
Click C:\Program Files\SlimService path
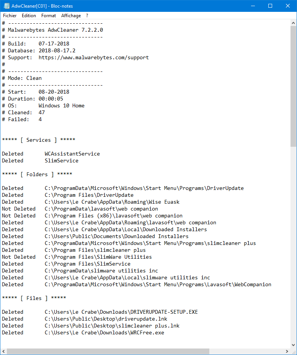88,264
